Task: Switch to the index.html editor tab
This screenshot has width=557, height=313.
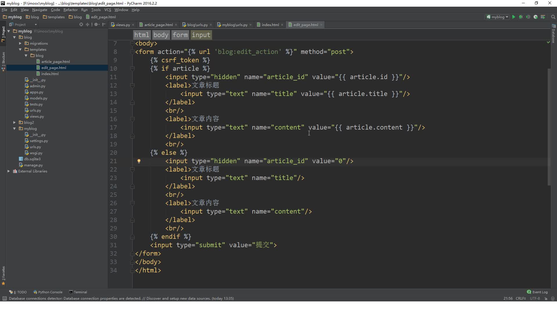Action: [x=270, y=25]
